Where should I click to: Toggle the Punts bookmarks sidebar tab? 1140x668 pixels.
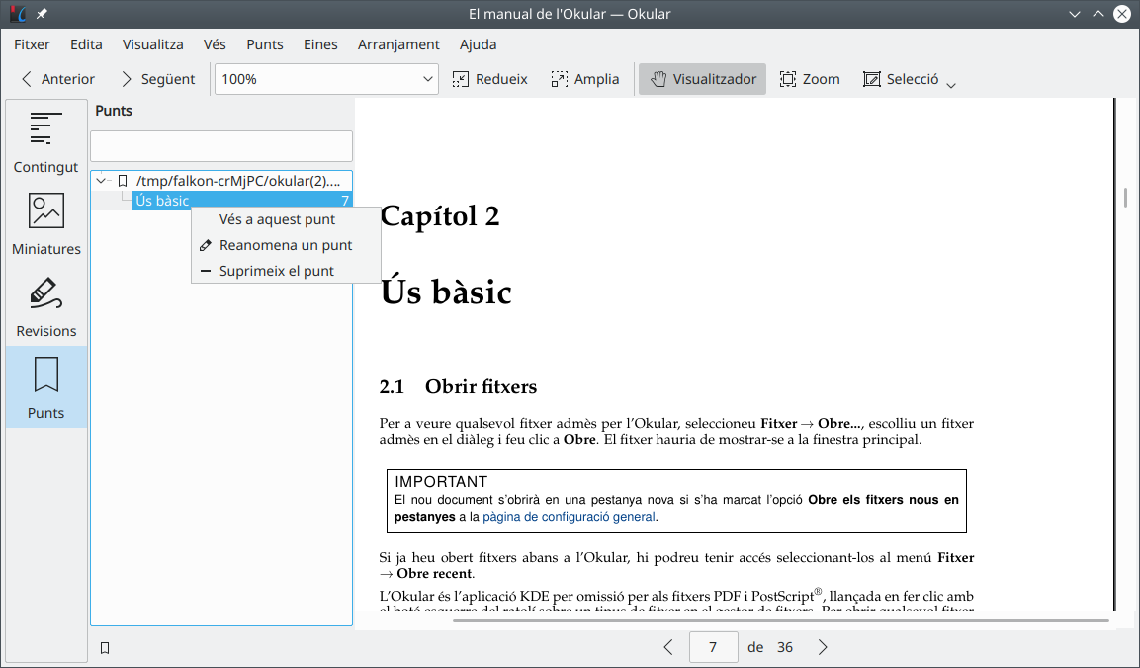tap(45, 387)
